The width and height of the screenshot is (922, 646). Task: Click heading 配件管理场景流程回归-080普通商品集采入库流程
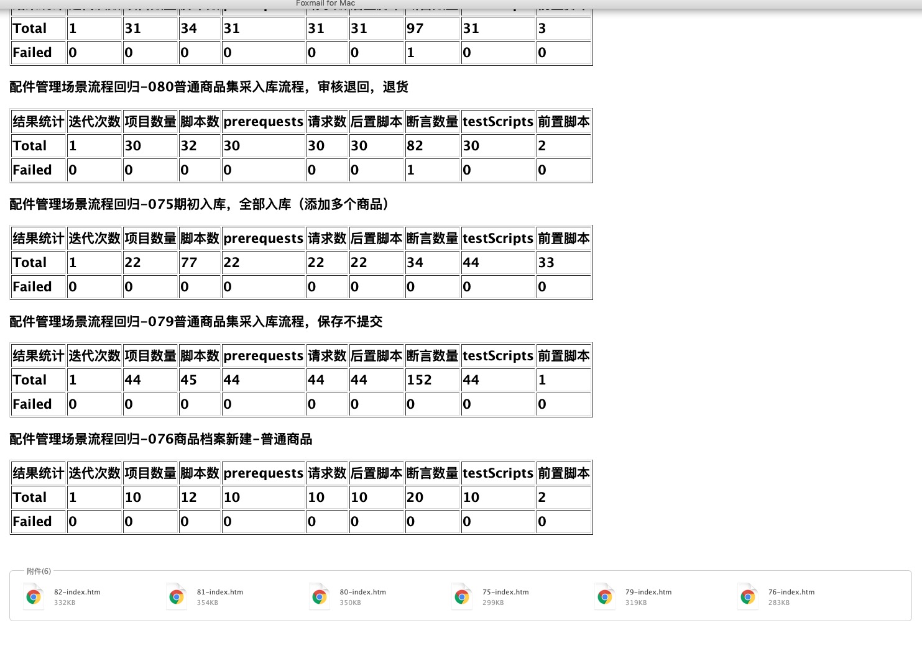pos(209,87)
